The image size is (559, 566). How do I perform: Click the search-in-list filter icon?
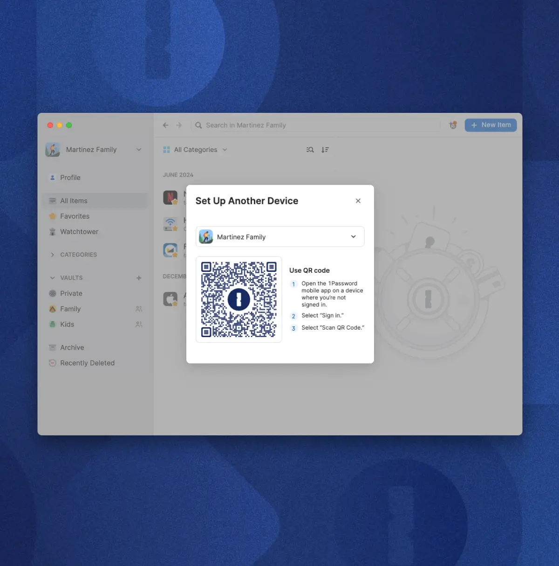click(x=310, y=150)
